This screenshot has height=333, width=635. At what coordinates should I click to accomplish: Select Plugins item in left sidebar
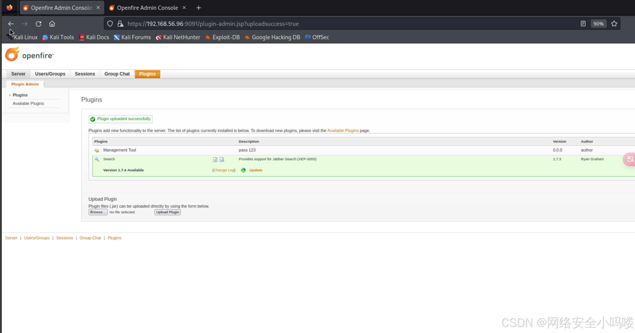(20, 95)
